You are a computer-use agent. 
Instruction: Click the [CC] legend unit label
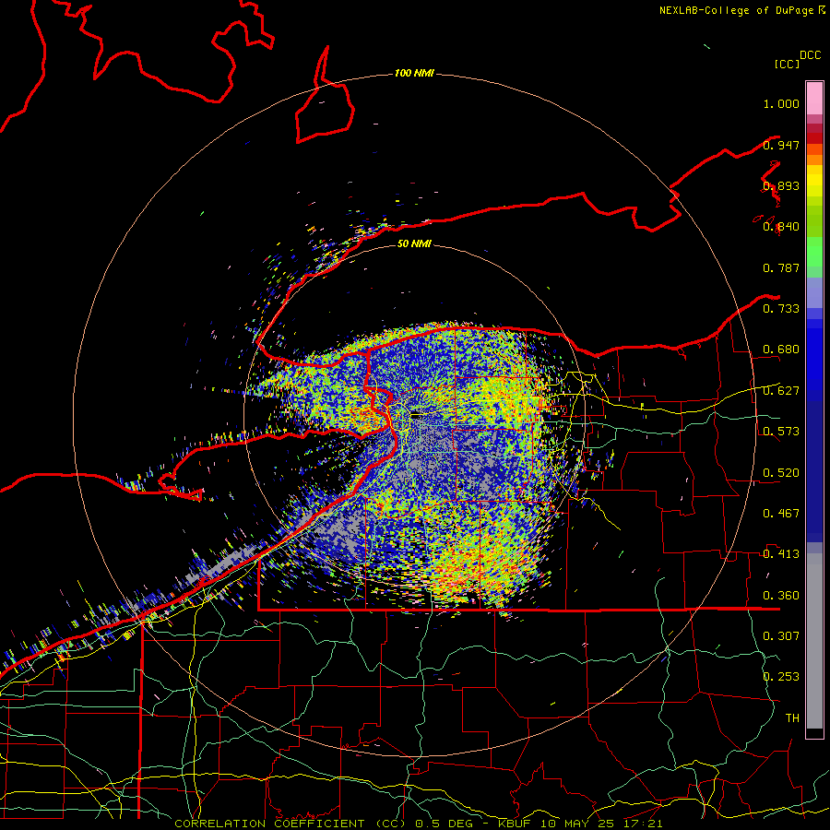click(787, 64)
